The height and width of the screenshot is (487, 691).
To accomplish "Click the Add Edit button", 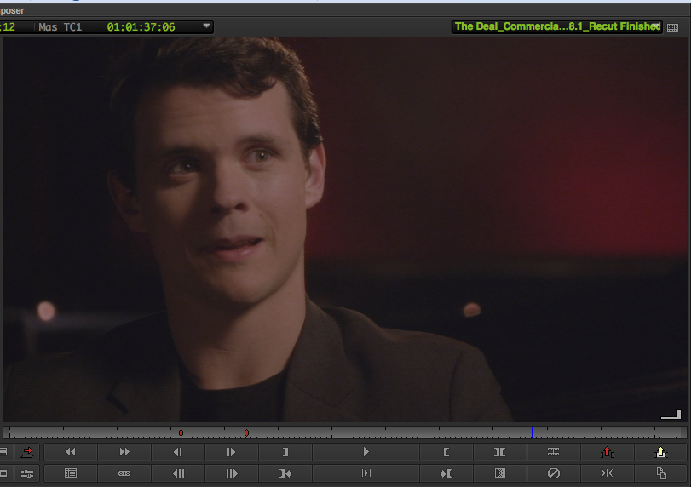I will pyautogui.click(x=554, y=452).
